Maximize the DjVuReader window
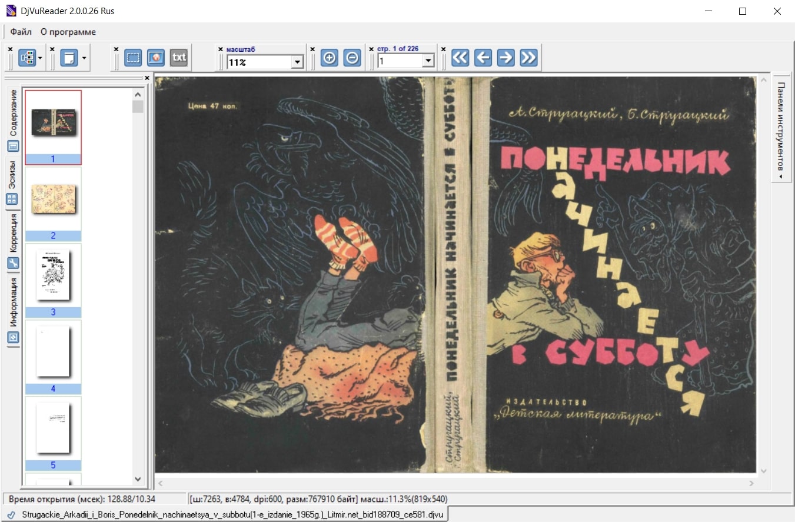The image size is (795, 522). [x=743, y=11]
